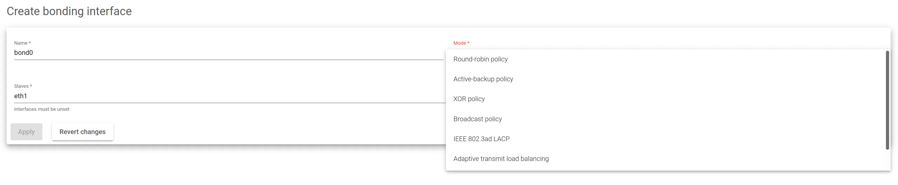Click the 'Interfaces must be unset' hint
The image size is (898, 185).
42,109
